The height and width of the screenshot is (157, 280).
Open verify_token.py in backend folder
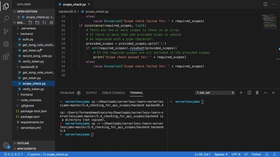point(33,61)
